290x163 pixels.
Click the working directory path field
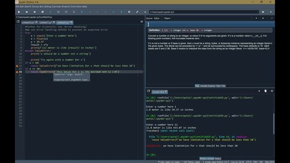204,12
